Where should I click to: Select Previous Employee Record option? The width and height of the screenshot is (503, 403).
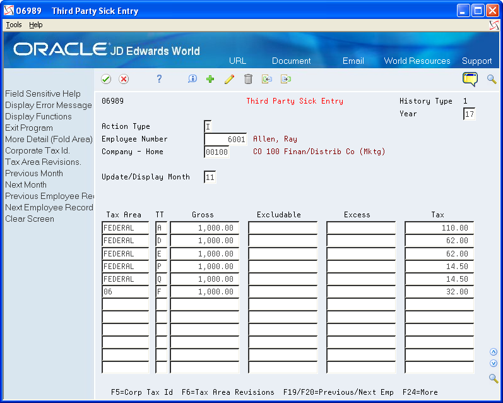49,196
